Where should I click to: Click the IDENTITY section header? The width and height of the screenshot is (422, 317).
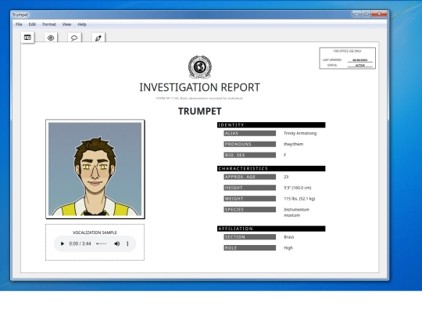[271, 124]
